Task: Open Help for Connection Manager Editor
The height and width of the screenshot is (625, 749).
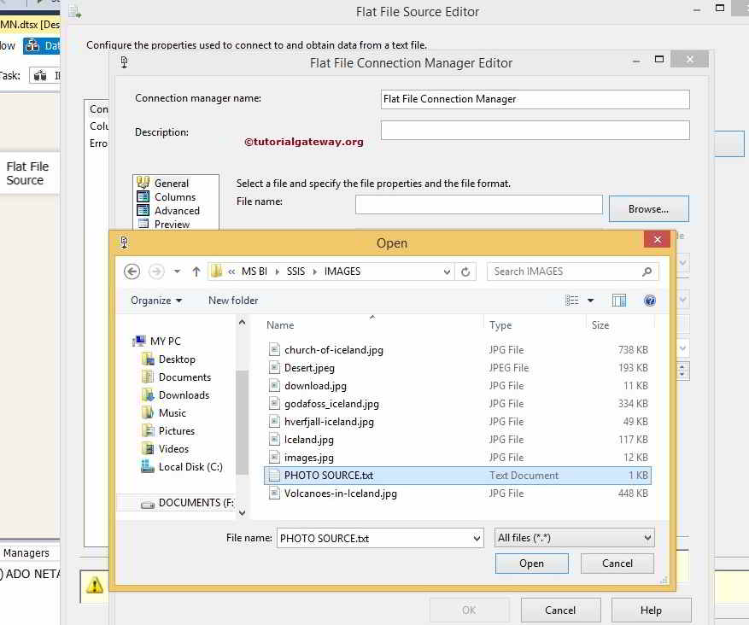Action: click(651, 610)
